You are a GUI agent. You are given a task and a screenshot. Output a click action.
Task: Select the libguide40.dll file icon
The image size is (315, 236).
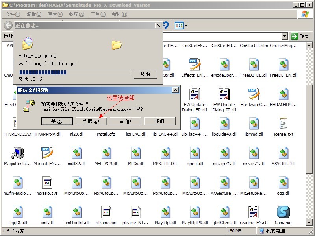tap(224, 124)
